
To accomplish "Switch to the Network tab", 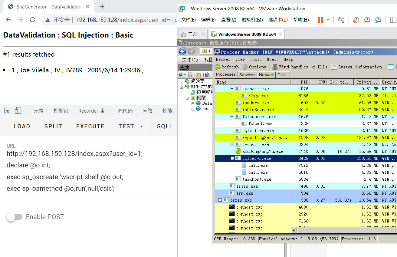I will (267, 75).
